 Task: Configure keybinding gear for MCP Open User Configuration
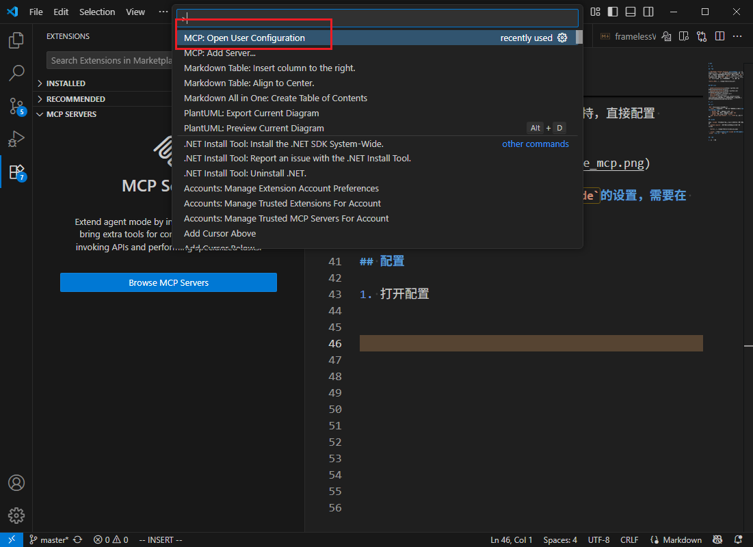[x=562, y=38]
